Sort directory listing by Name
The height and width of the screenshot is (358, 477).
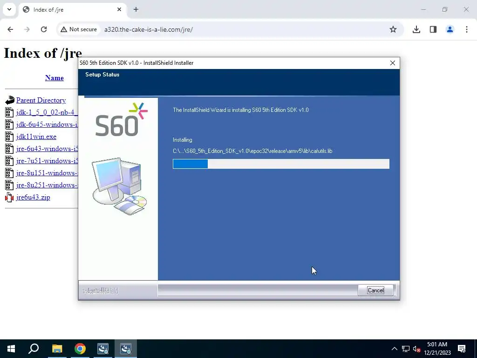click(x=55, y=78)
